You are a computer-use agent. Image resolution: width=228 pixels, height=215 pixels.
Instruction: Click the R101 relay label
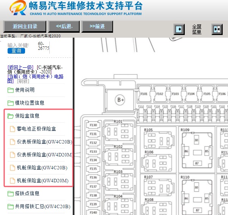[118, 121]
